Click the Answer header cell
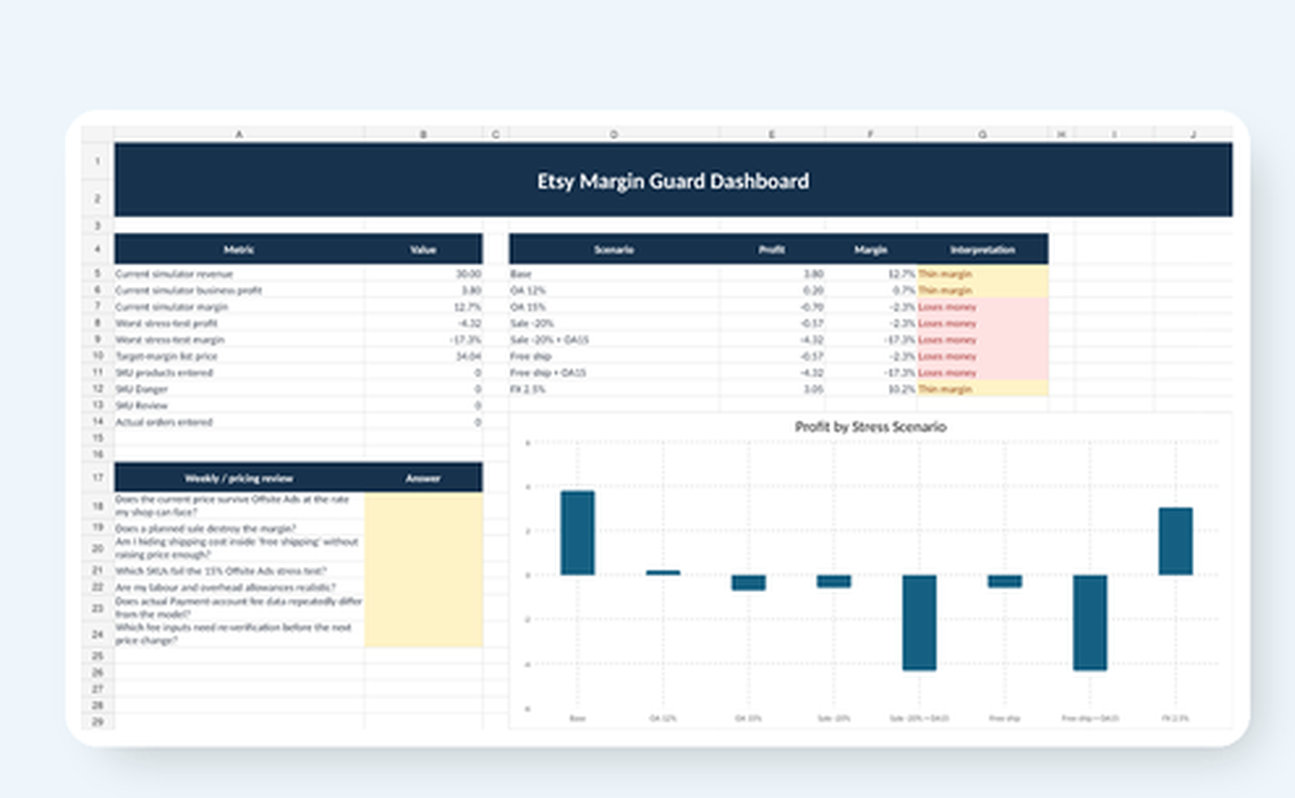Viewport: 1295px width, 798px height. pyautogui.click(x=423, y=478)
